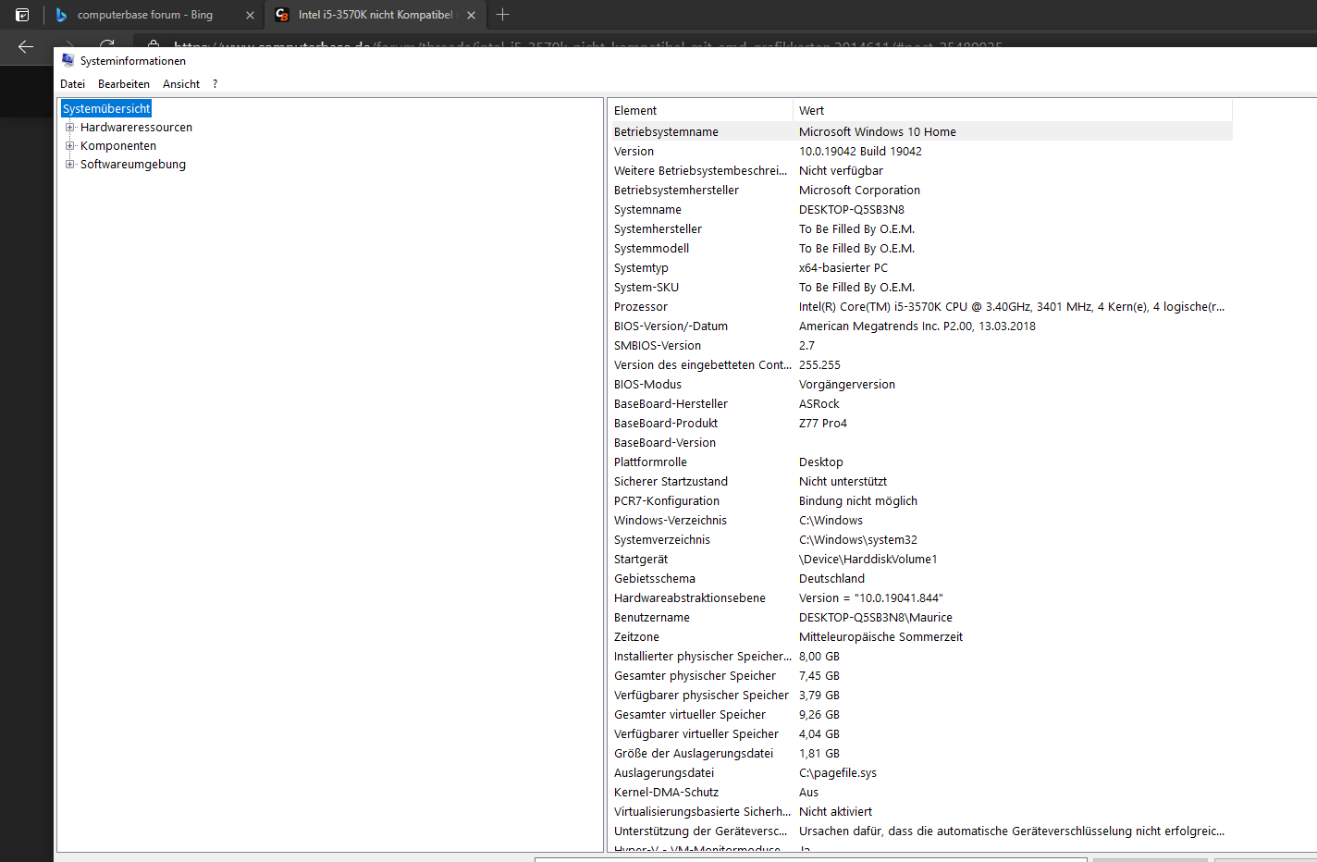This screenshot has height=862, width=1317.
Task: Select the C:\Windows\system32 value
Action: click(858, 540)
